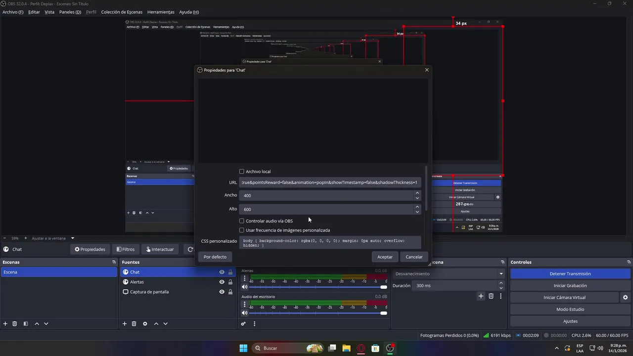Image resolution: width=633 pixels, height=356 pixels.
Task: Open the Alertas audio track options menu
Action: [x=244, y=278]
